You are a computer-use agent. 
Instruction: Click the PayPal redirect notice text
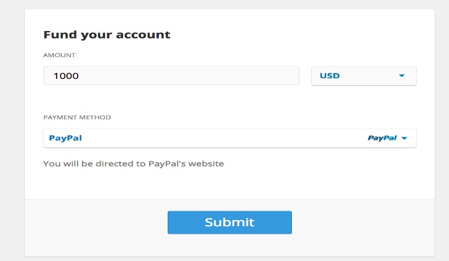pyautogui.click(x=134, y=164)
